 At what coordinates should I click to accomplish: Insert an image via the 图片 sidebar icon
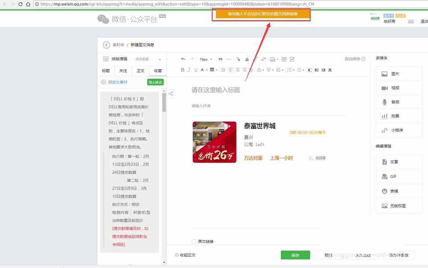399,74
